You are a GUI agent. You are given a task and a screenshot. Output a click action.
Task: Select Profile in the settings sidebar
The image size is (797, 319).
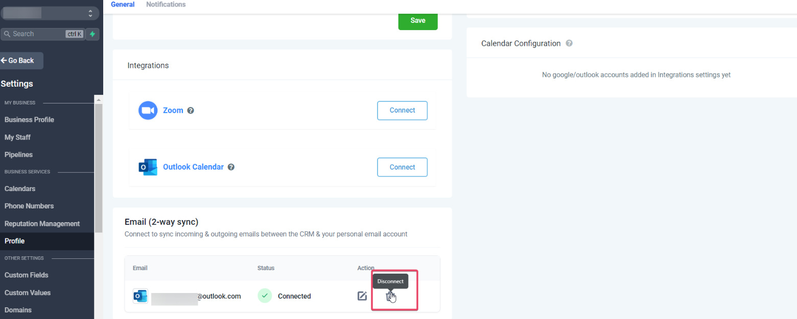[x=47, y=241]
